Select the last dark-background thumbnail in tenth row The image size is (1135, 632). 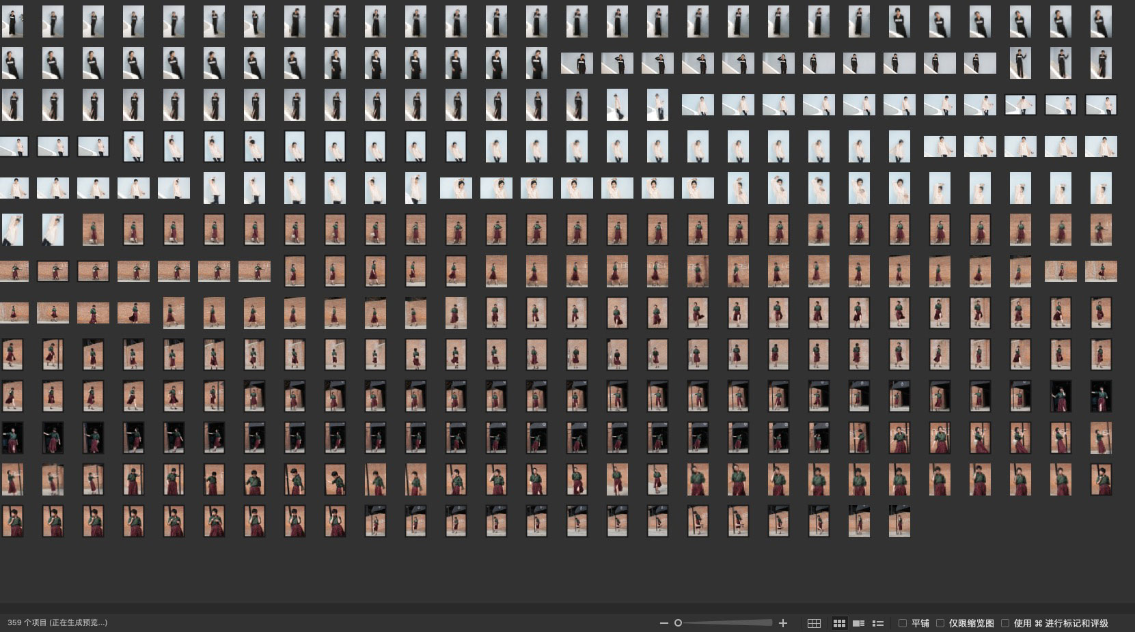(1101, 397)
